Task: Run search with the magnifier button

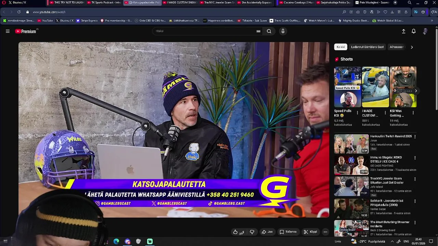Action: (x=269, y=31)
